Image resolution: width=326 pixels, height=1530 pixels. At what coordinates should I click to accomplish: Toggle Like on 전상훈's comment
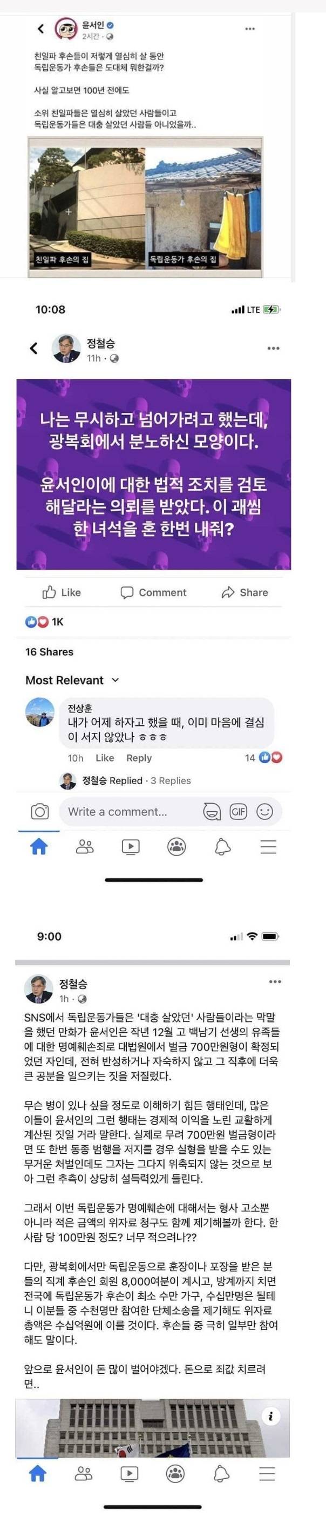pos(104,758)
